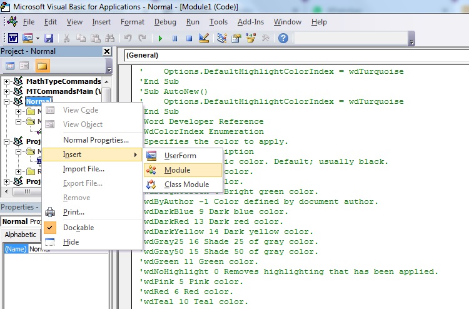The image size is (469, 309).
Task: Expand the MTCommandsMain project node
Action: (x=6, y=91)
